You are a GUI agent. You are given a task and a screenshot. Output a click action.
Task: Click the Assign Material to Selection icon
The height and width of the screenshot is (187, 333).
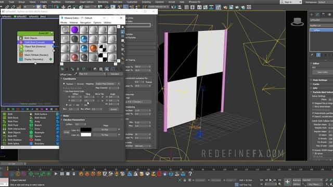tap(72, 69)
